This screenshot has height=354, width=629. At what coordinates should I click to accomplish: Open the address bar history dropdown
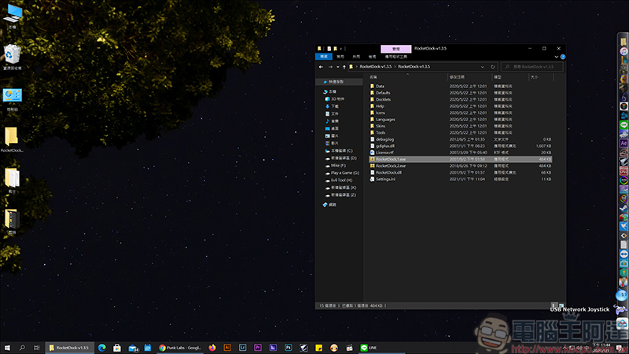tap(483, 67)
